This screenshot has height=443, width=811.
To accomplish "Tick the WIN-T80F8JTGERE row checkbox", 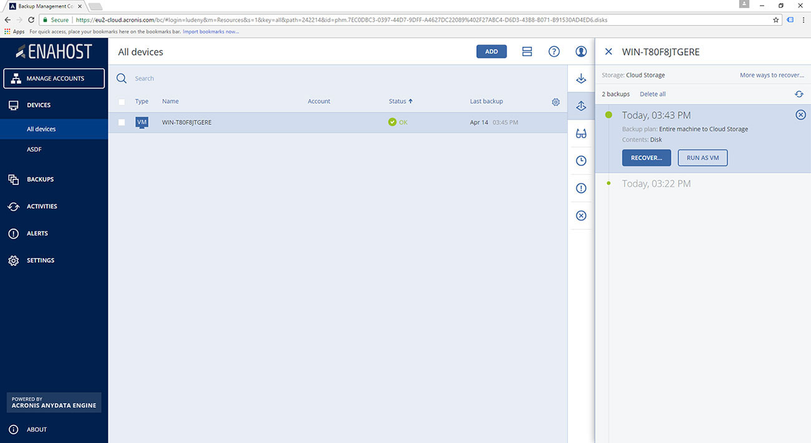I will (x=122, y=122).
